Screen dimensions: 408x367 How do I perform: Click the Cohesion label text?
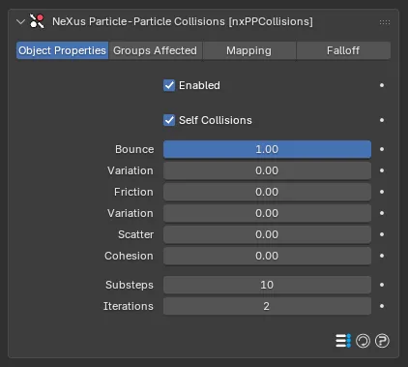click(129, 256)
